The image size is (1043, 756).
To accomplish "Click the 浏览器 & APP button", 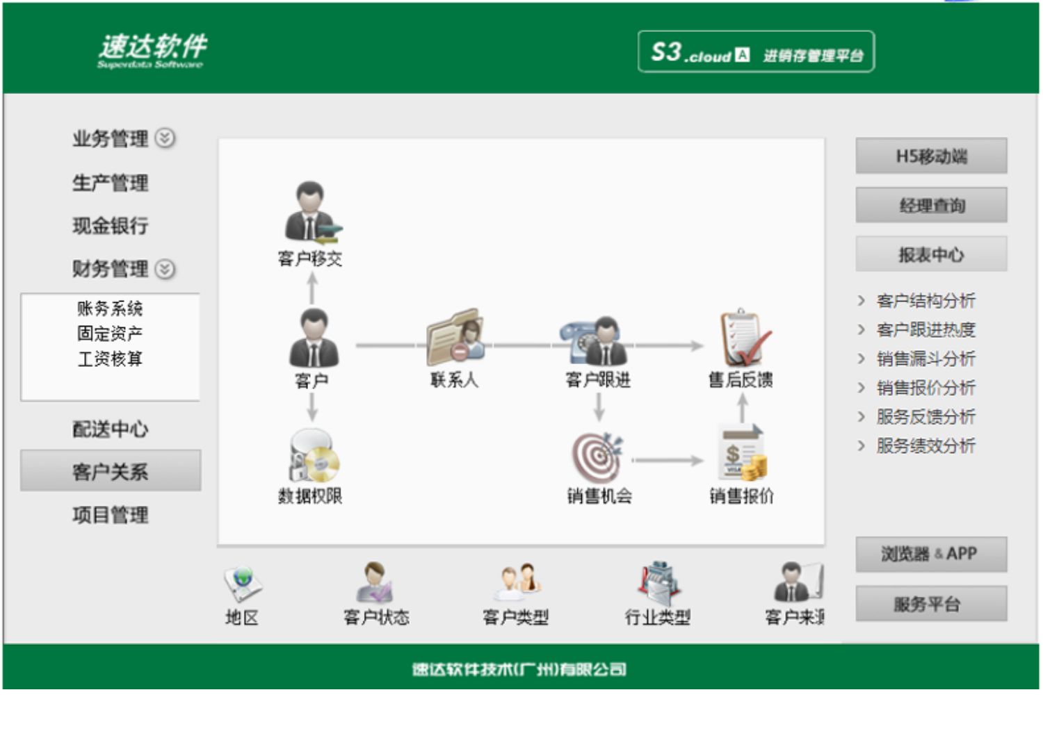I will 931,554.
